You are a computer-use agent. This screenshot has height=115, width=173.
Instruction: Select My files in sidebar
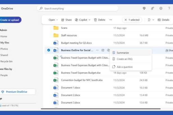click(x=5, y=43)
